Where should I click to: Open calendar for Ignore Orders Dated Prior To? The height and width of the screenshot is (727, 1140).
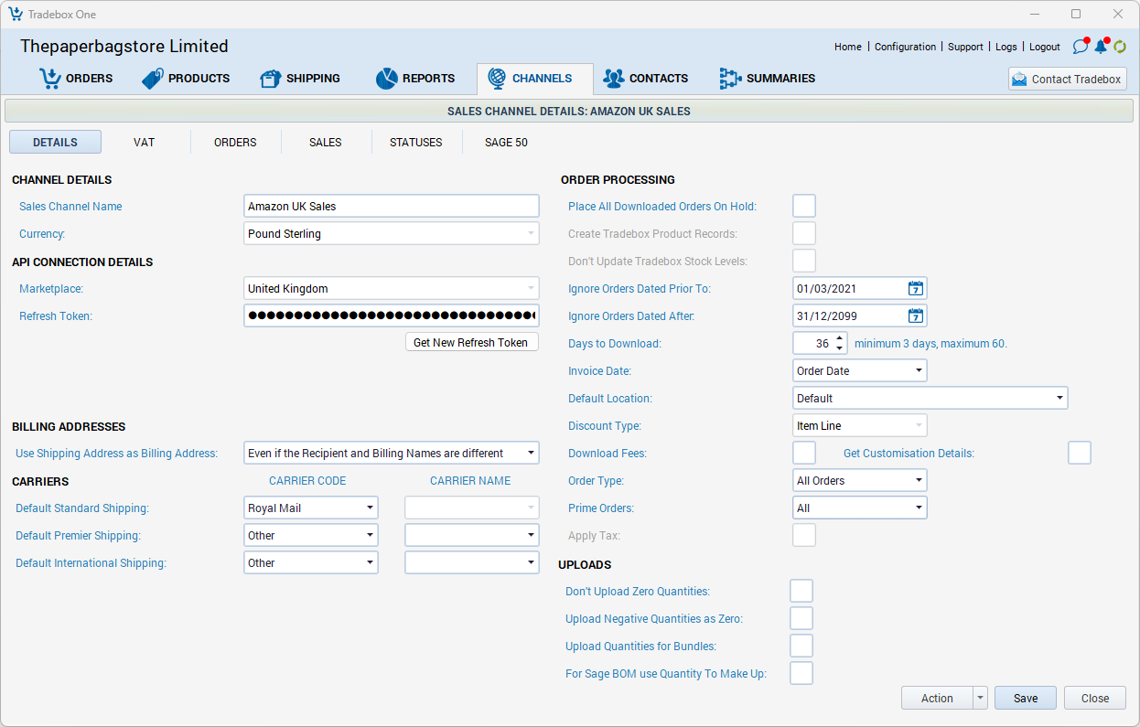(915, 289)
